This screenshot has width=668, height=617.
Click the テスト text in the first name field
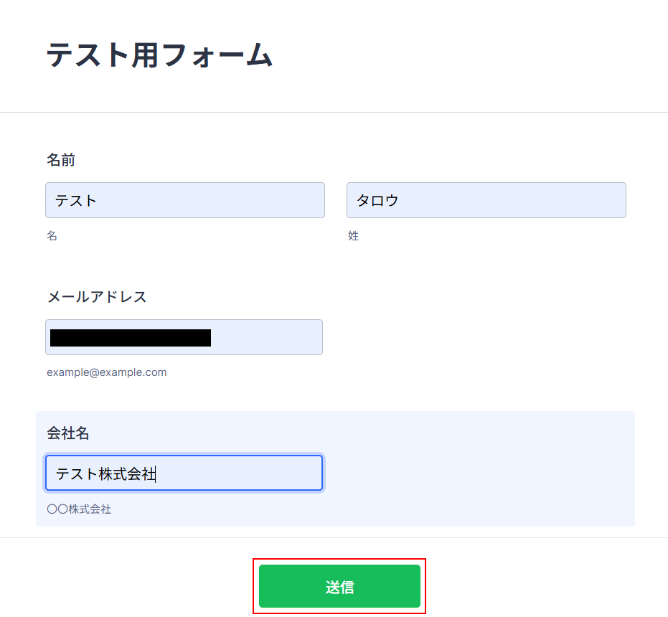[76, 200]
